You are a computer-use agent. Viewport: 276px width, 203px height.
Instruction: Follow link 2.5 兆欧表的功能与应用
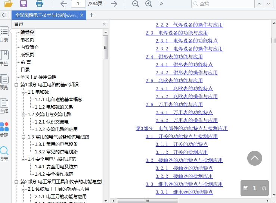[x=174, y=81]
